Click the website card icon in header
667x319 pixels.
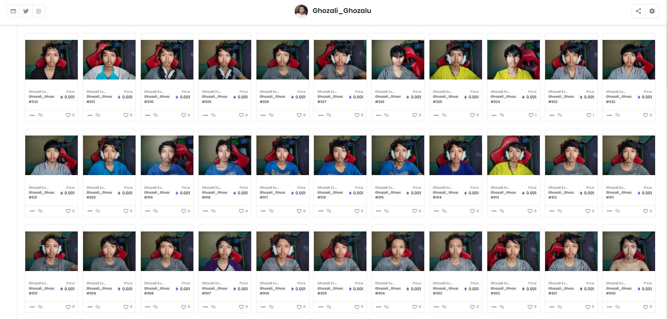click(x=13, y=11)
